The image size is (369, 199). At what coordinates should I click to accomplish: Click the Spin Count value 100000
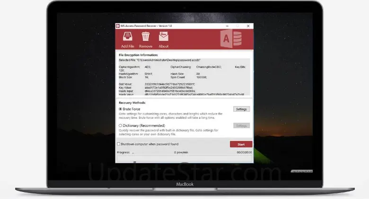pyautogui.click(x=202, y=77)
